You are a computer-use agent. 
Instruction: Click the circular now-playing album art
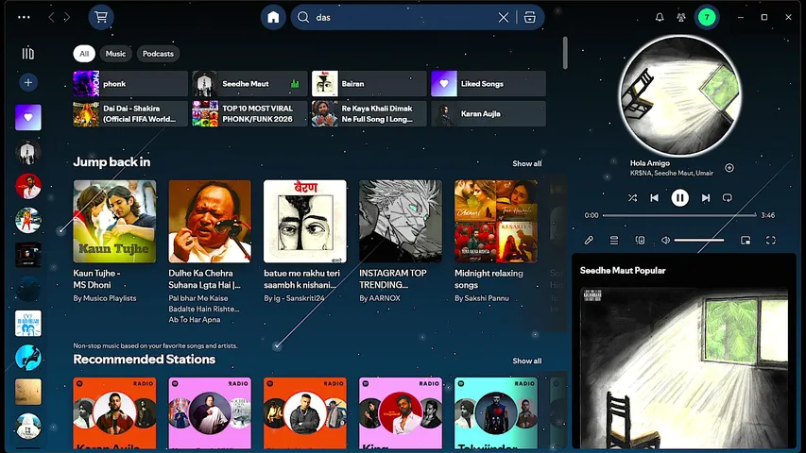pos(679,95)
